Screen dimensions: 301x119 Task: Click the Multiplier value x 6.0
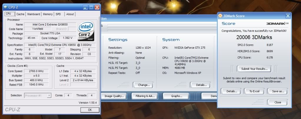tap(36, 76)
